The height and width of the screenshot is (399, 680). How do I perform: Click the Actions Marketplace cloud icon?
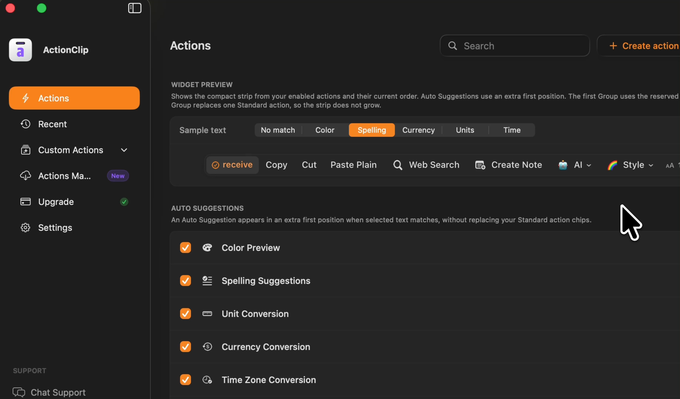(x=25, y=176)
